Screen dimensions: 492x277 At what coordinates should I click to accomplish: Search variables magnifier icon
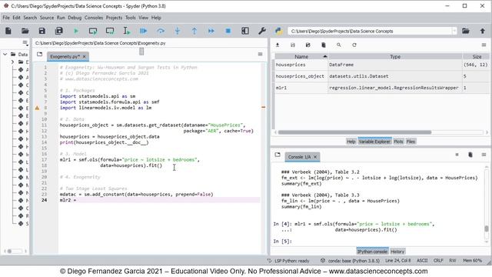pos(339,45)
